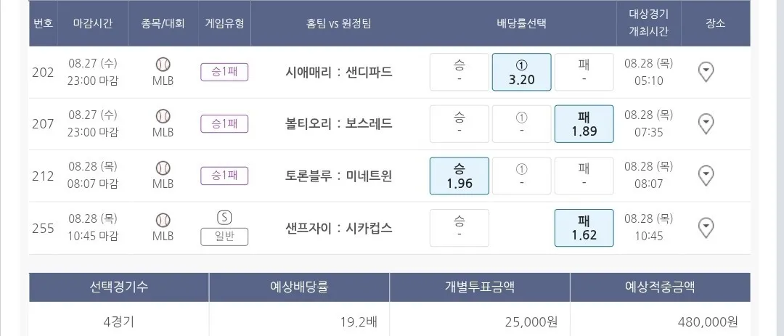This screenshot has height=336, width=784.
Task: Open venue location pin for match 202
Action: click(706, 72)
